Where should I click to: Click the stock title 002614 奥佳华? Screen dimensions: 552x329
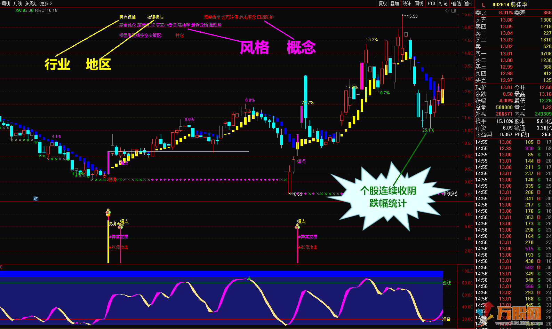pyautogui.click(x=510, y=5)
